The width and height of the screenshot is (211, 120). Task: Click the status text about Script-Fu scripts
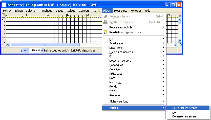70,50
